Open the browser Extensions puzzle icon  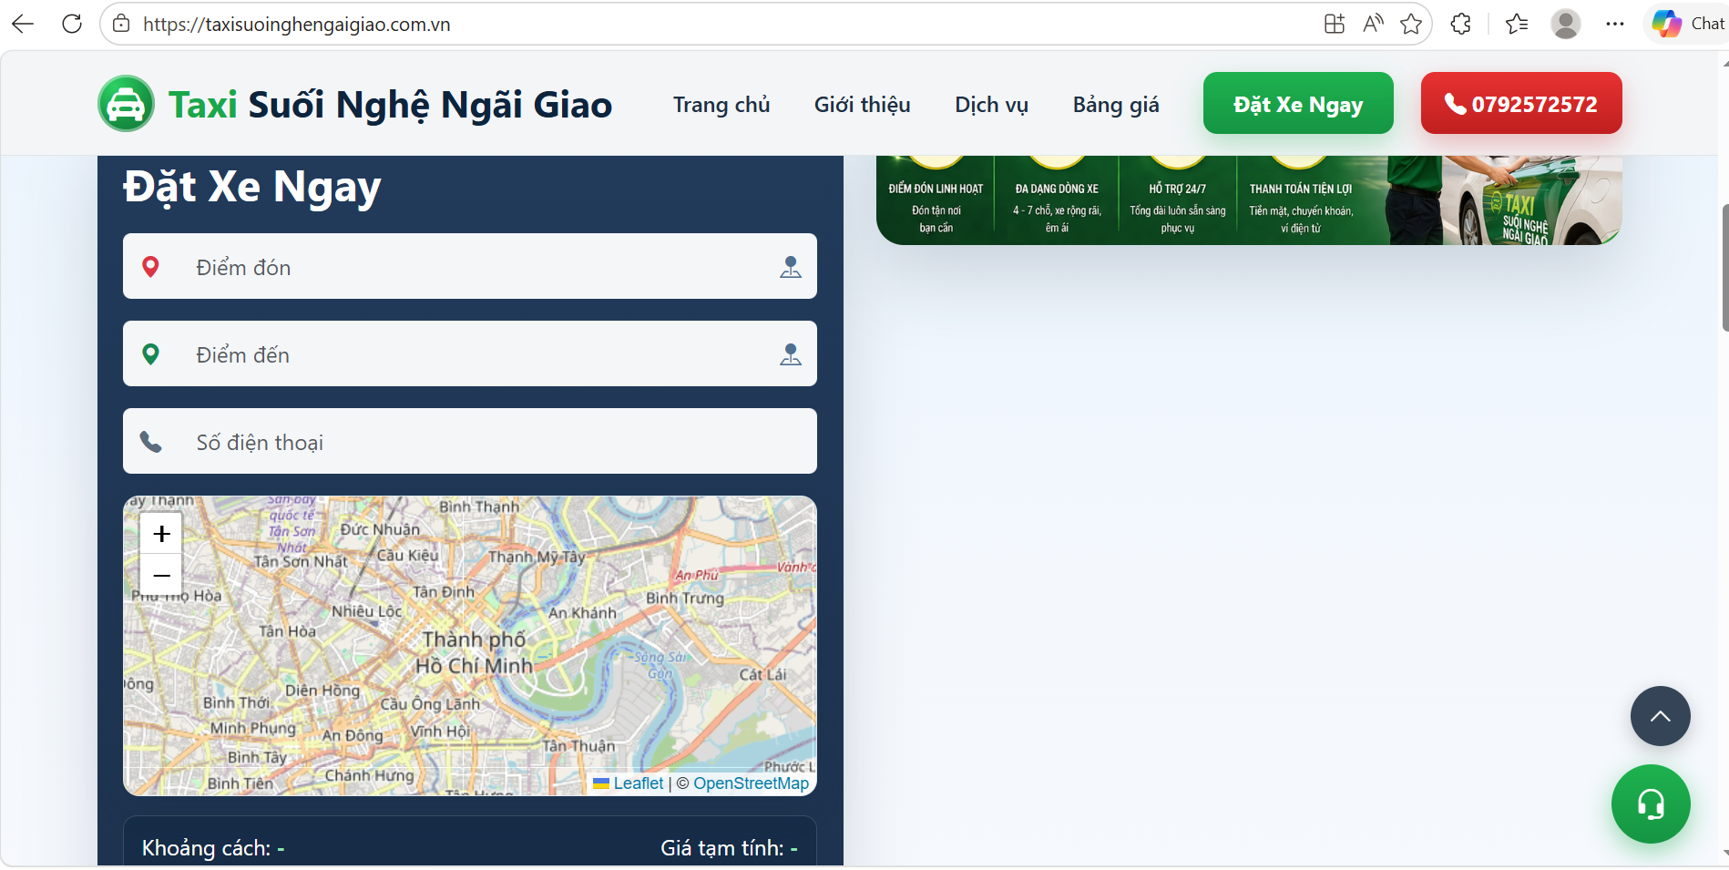pos(1461,24)
